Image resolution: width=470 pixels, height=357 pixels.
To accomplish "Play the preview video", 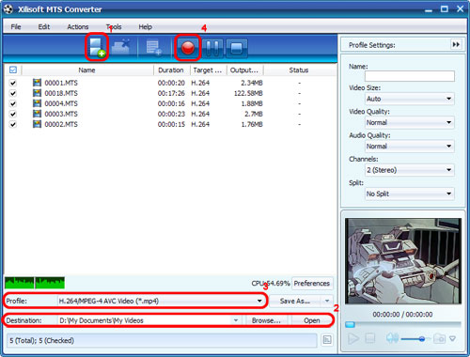I will tap(353, 338).
